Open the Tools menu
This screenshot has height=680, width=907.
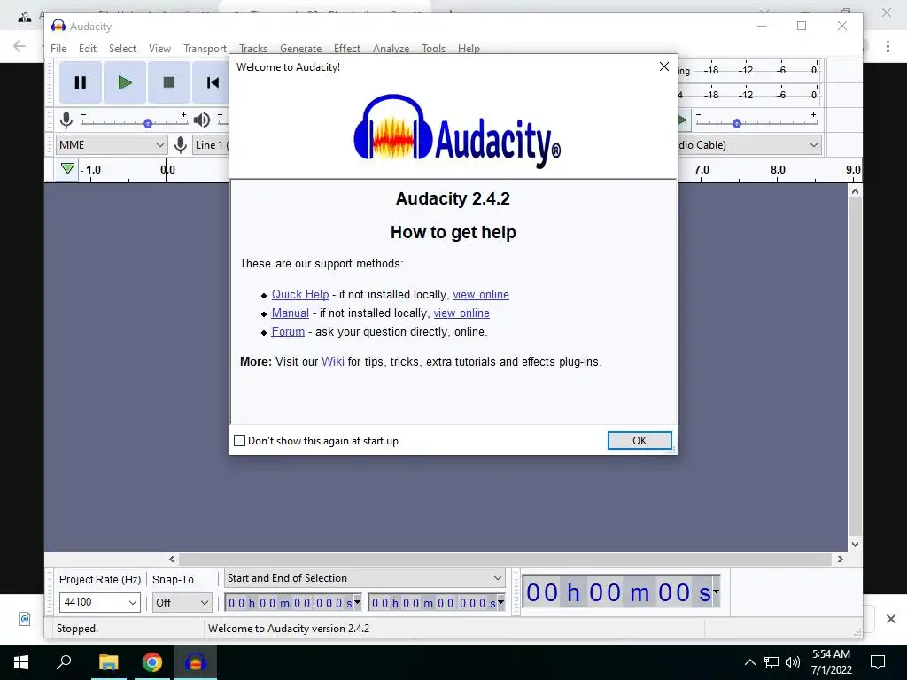(x=433, y=49)
